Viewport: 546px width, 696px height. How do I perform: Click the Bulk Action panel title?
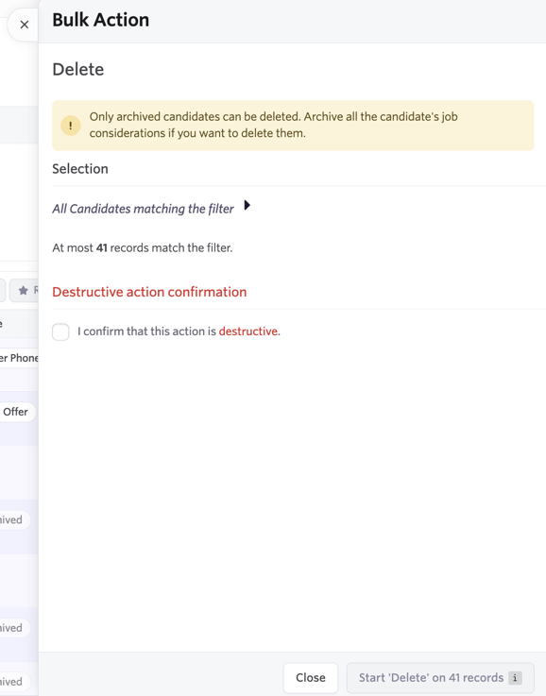[101, 20]
